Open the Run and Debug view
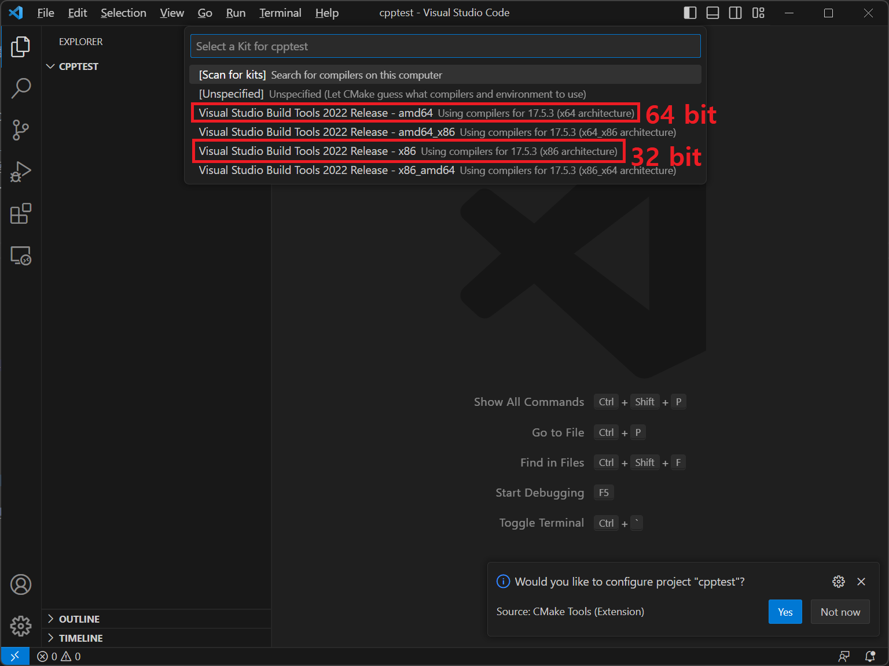Image resolution: width=889 pixels, height=666 pixels. click(21, 172)
